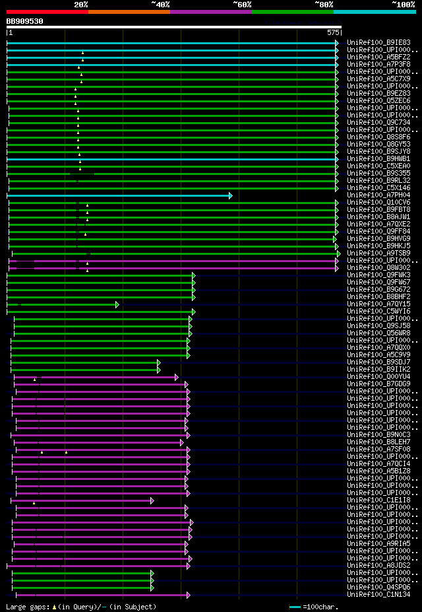Select the UniRef100_B9G672 label
422x612 pixels.
click(378, 289)
